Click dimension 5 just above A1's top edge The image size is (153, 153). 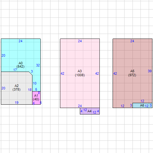pos(36,89)
